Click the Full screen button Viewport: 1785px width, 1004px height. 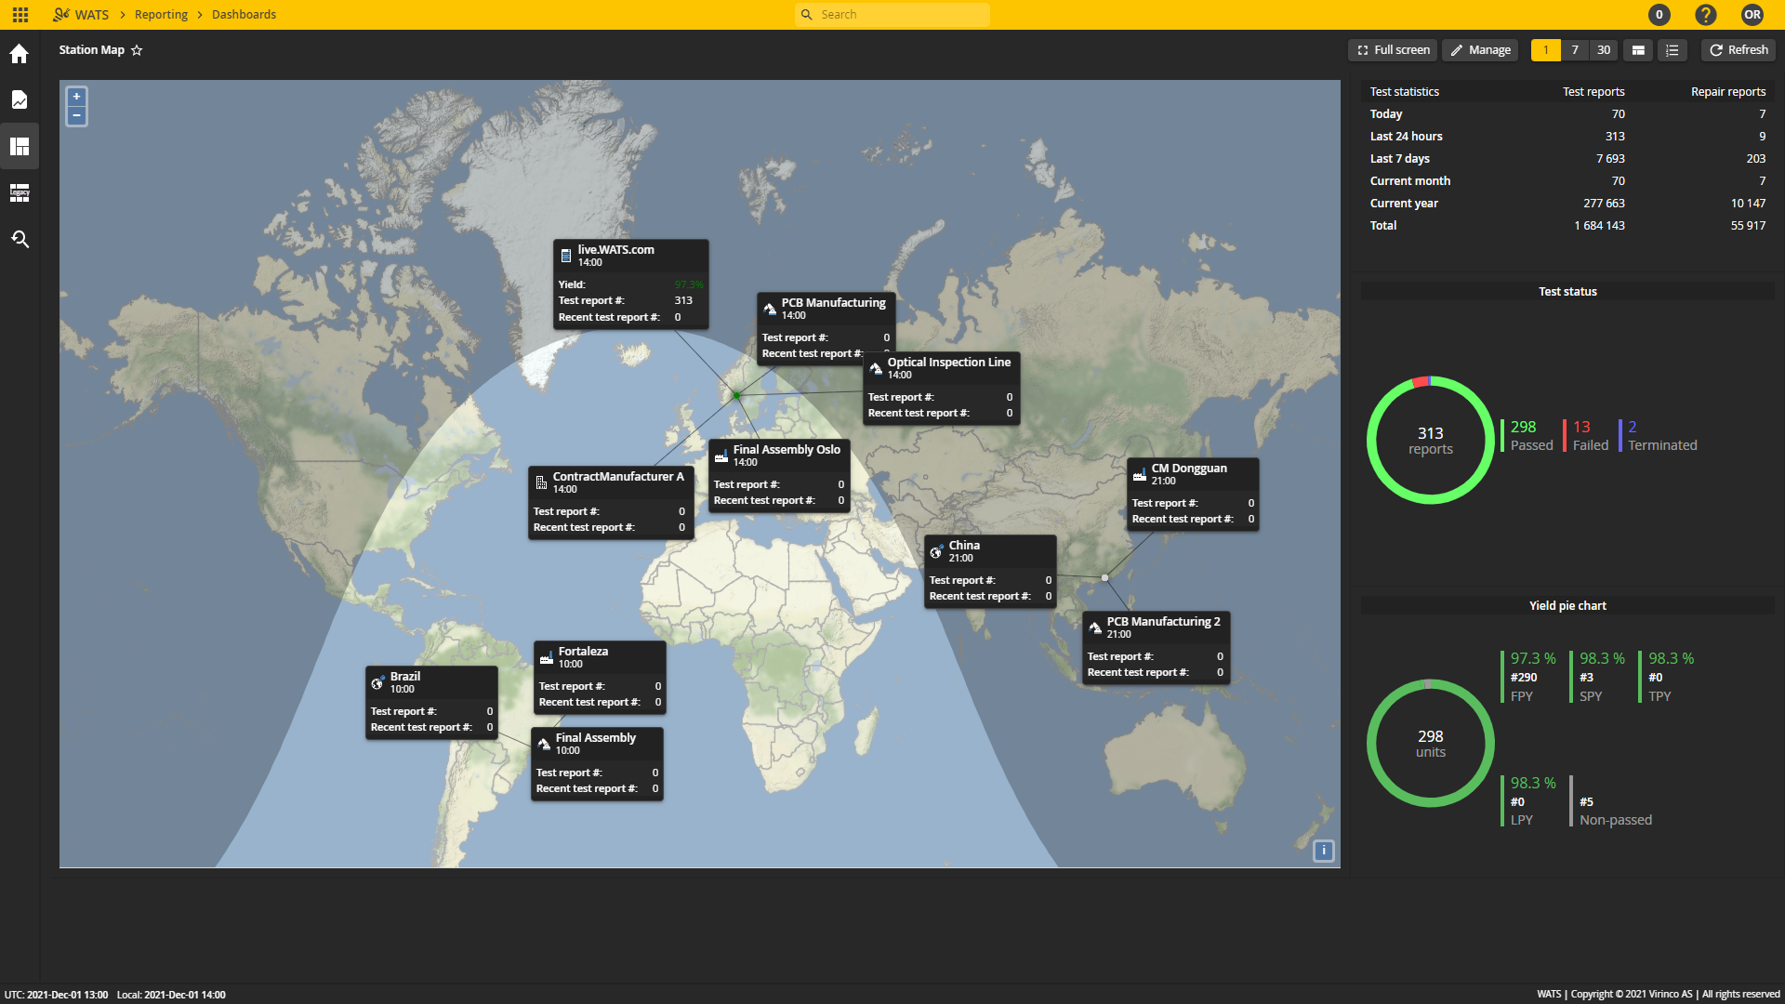coord(1393,50)
